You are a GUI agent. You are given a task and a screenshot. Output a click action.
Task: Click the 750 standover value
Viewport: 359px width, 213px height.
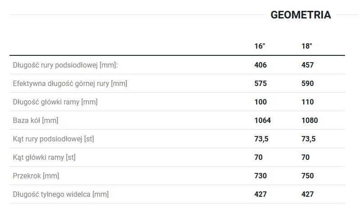click(x=307, y=176)
